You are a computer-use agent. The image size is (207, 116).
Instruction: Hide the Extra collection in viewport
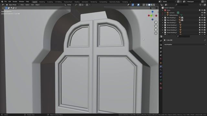coord(202,10)
